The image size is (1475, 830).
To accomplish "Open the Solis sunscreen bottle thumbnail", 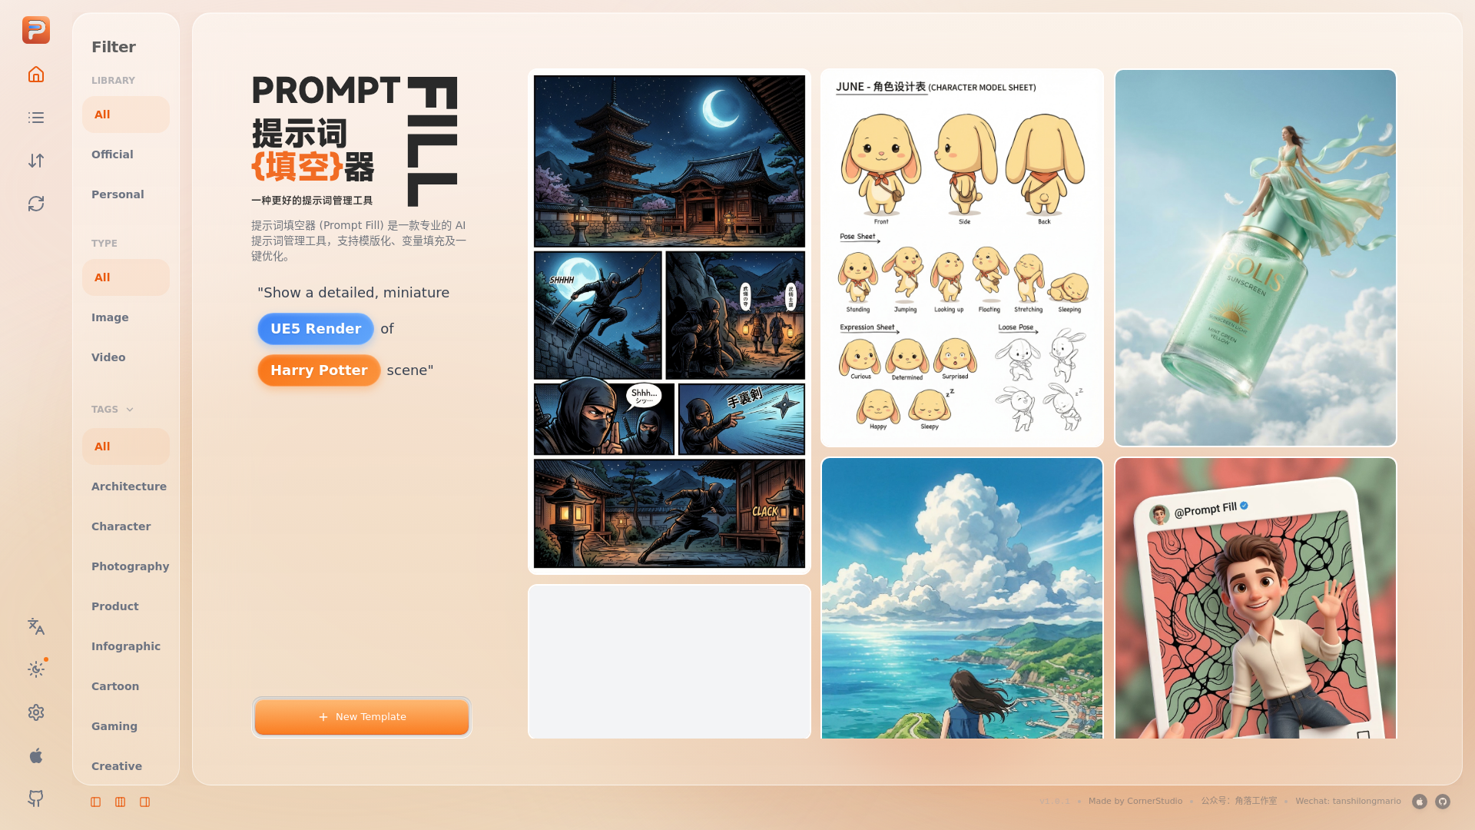I will pos(1255,257).
